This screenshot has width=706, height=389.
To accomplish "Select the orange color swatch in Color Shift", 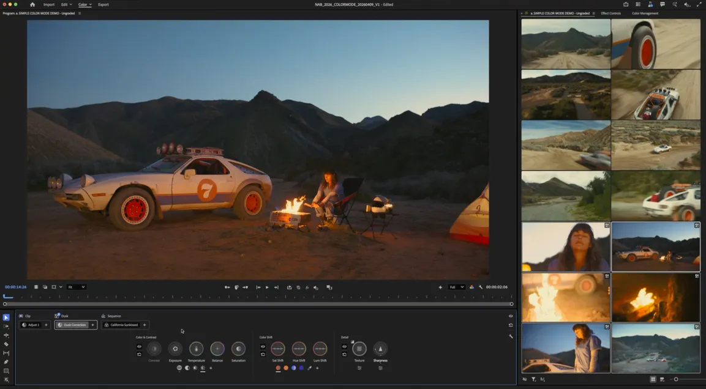I will tap(286, 368).
